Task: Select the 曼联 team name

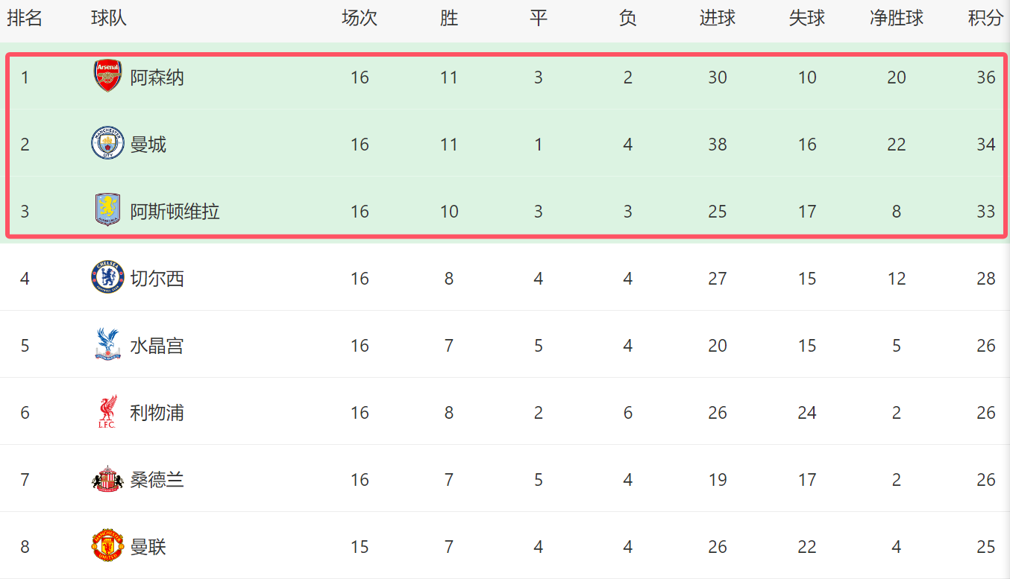Action: (x=148, y=547)
